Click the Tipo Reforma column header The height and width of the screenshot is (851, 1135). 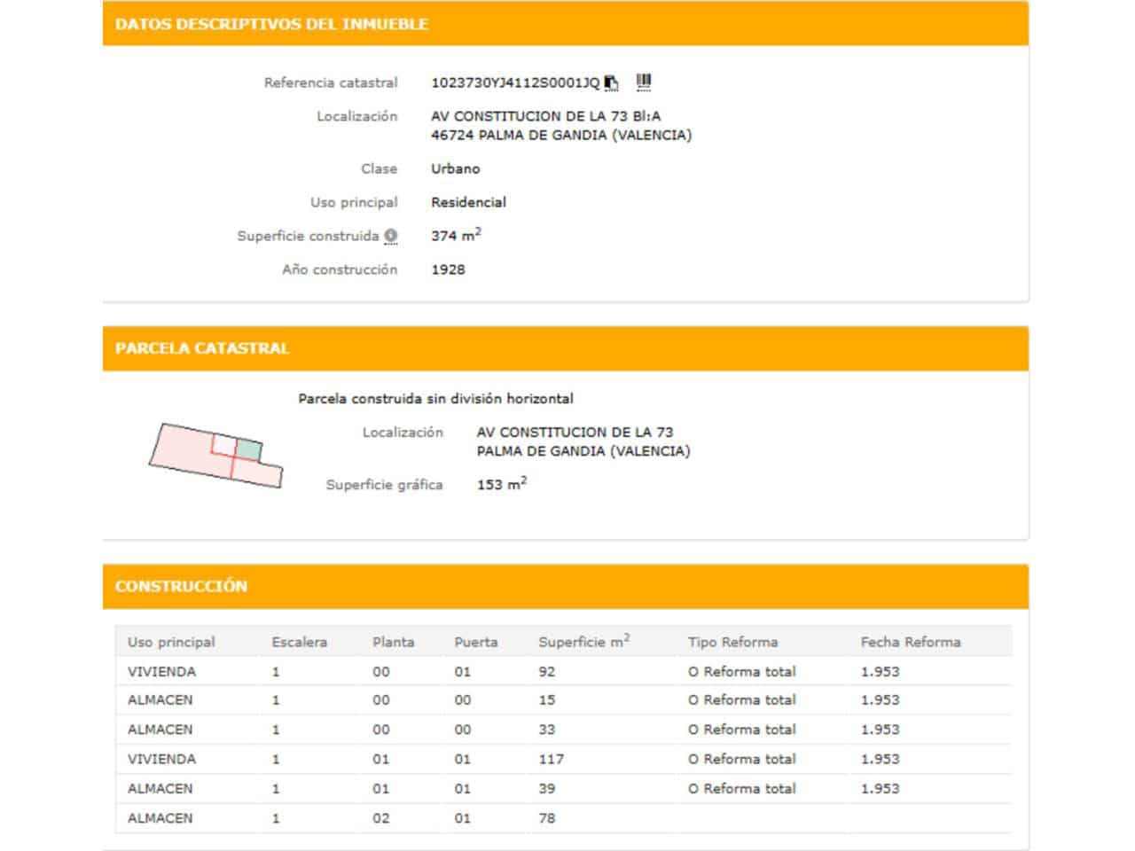click(x=732, y=642)
